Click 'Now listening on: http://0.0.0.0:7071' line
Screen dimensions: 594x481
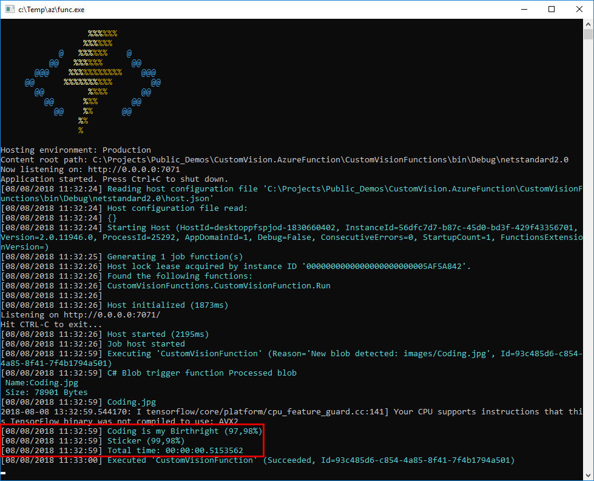click(x=90, y=170)
